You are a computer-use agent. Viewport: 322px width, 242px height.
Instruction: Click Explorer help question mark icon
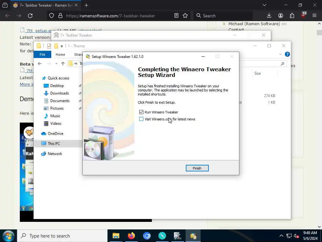287,54
